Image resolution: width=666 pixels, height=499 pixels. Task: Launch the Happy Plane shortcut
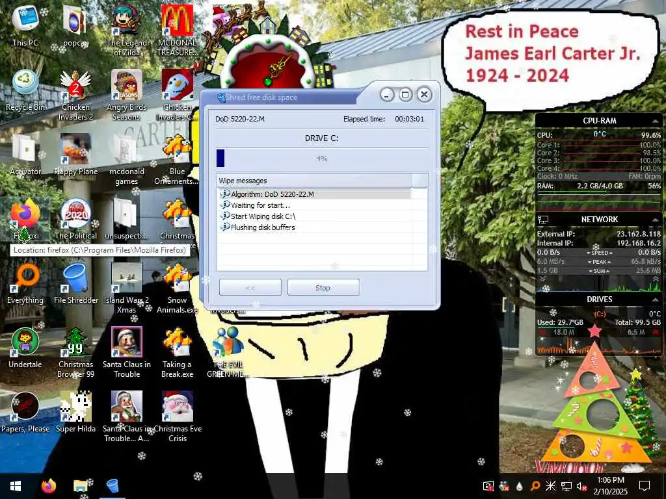(x=75, y=155)
